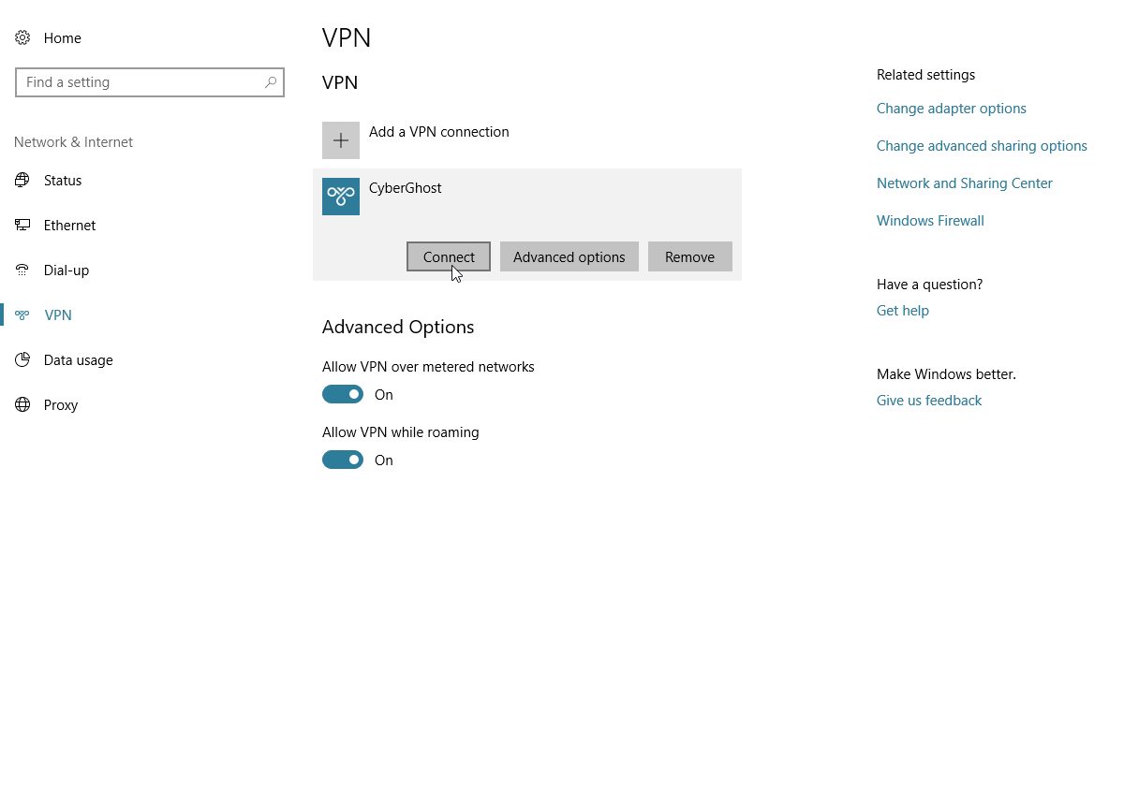Disable Allow VPN while roaming switch
This screenshot has width=1124, height=804.
[x=343, y=460]
